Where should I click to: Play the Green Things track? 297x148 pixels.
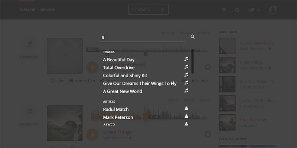click(x=92, y=134)
